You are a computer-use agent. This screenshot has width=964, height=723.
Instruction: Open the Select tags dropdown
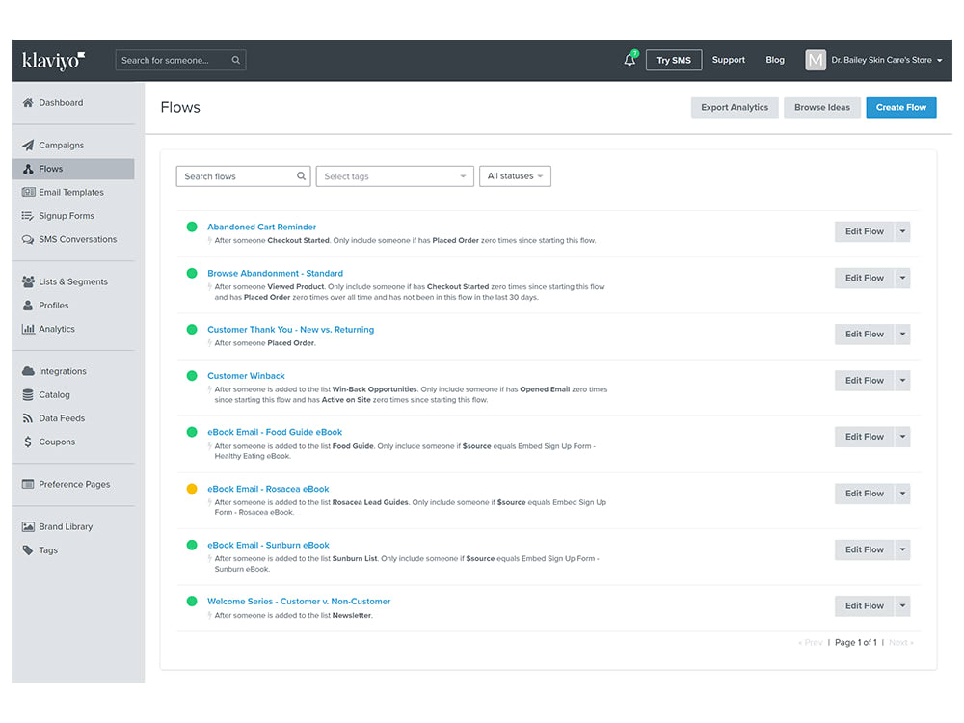coord(394,176)
